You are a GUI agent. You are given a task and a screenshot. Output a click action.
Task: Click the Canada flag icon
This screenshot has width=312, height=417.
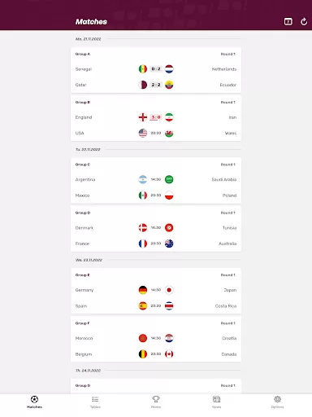point(169,354)
